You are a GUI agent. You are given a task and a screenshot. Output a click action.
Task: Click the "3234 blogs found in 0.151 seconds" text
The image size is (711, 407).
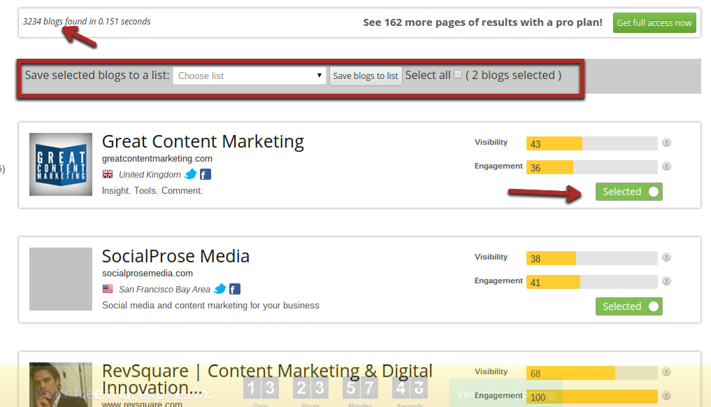(87, 21)
